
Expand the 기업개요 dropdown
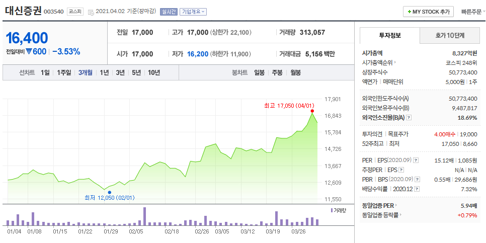point(193,12)
